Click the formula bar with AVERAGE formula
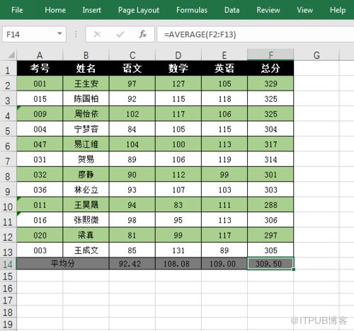This screenshot has height=331, width=354. point(256,35)
